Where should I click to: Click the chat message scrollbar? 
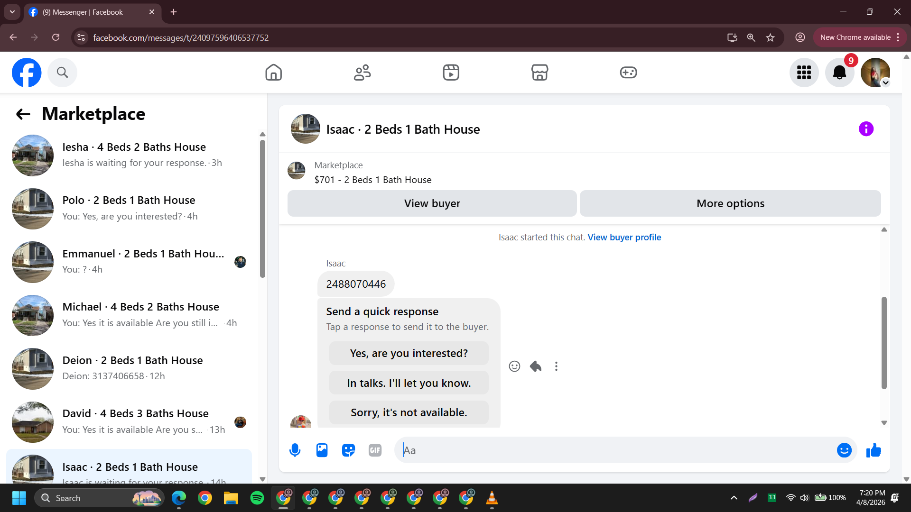[x=883, y=342]
